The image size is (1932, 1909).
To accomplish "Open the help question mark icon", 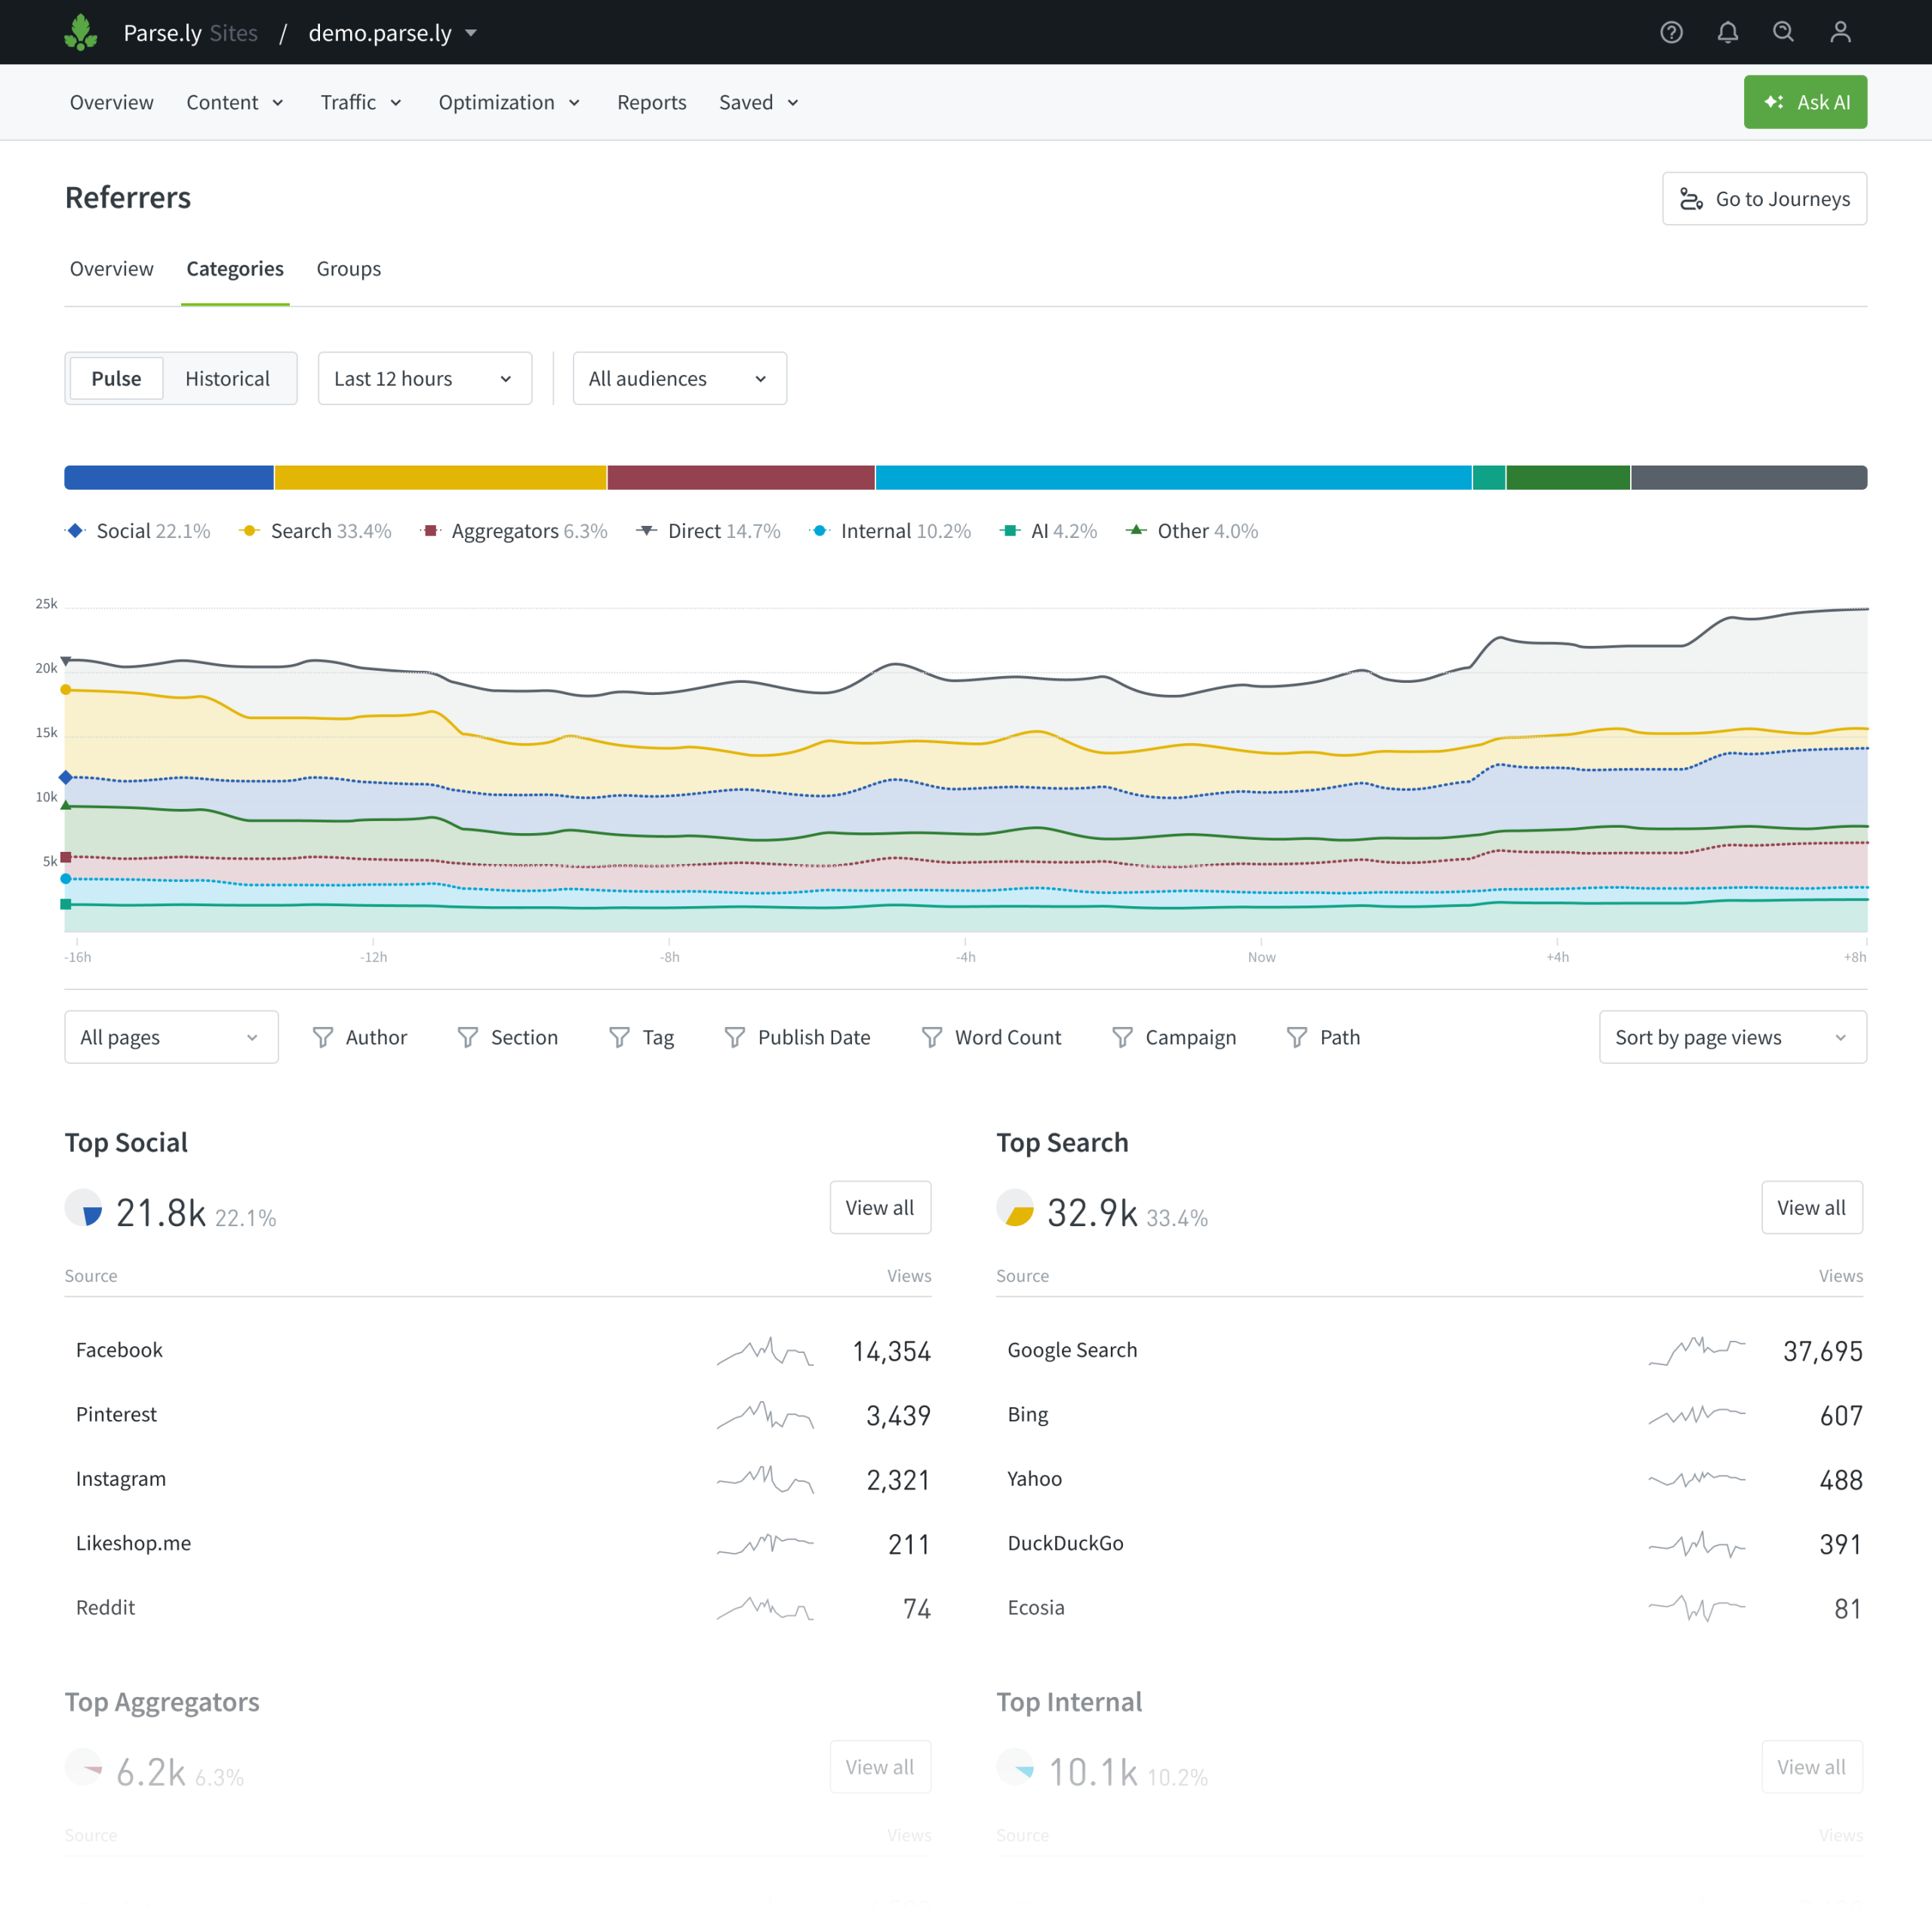I will pos(1671,32).
